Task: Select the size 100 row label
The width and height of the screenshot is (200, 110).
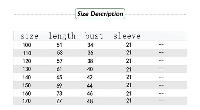Action: (27, 45)
